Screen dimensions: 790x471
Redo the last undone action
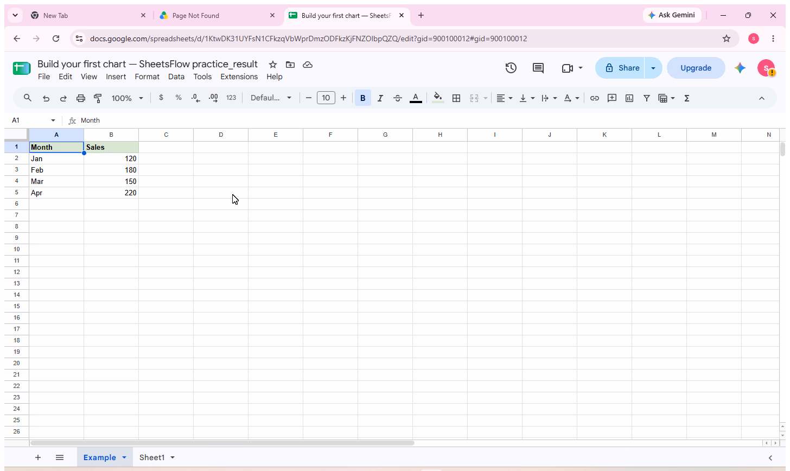pyautogui.click(x=63, y=98)
